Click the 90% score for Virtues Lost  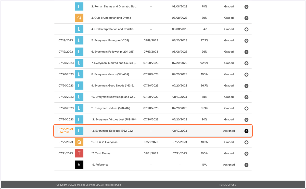coord(204,119)
